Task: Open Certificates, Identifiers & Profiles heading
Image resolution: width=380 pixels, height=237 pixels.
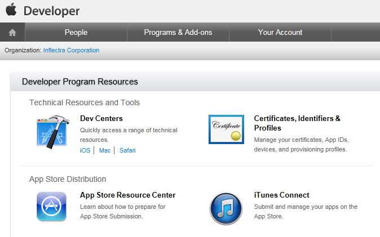Action: [297, 123]
